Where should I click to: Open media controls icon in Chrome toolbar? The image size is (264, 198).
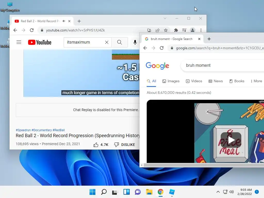coord(184,30)
